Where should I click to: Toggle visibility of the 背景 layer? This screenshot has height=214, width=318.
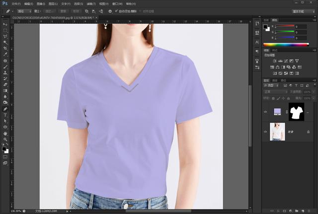click(x=265, y=132)
